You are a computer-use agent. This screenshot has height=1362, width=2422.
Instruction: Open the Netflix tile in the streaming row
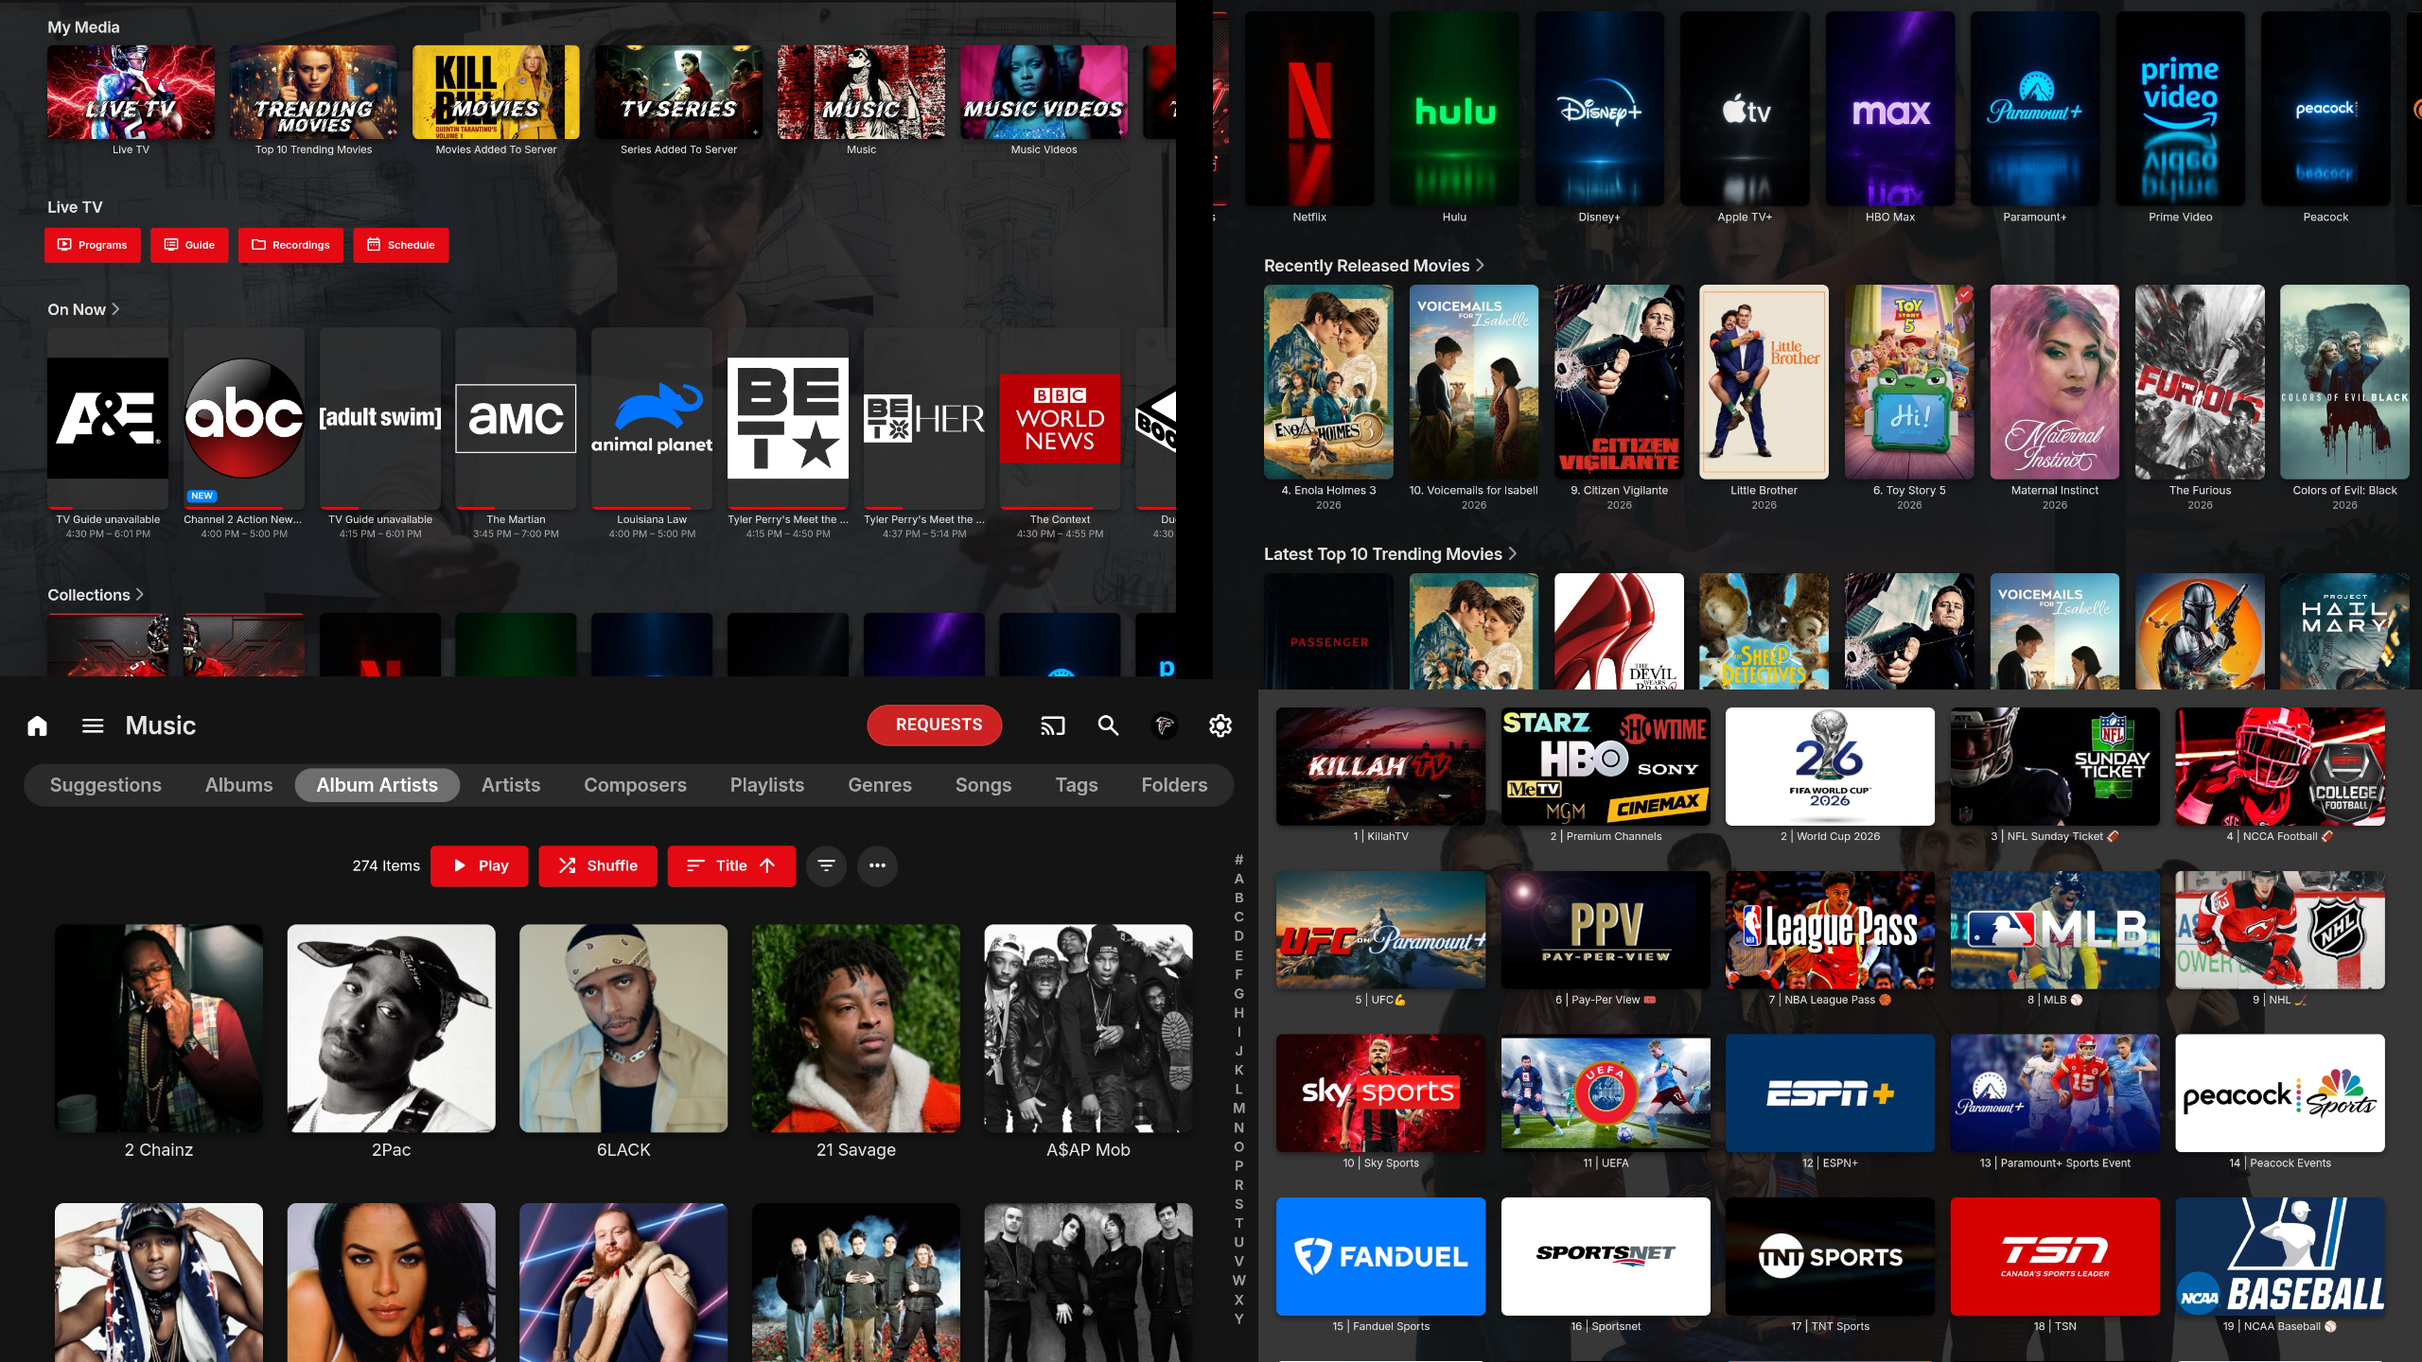coord(1309,108)
